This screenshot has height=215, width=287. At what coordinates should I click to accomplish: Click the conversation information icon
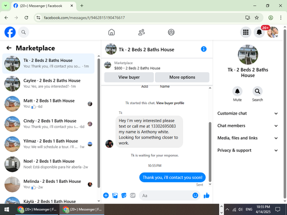pos(204,49)
